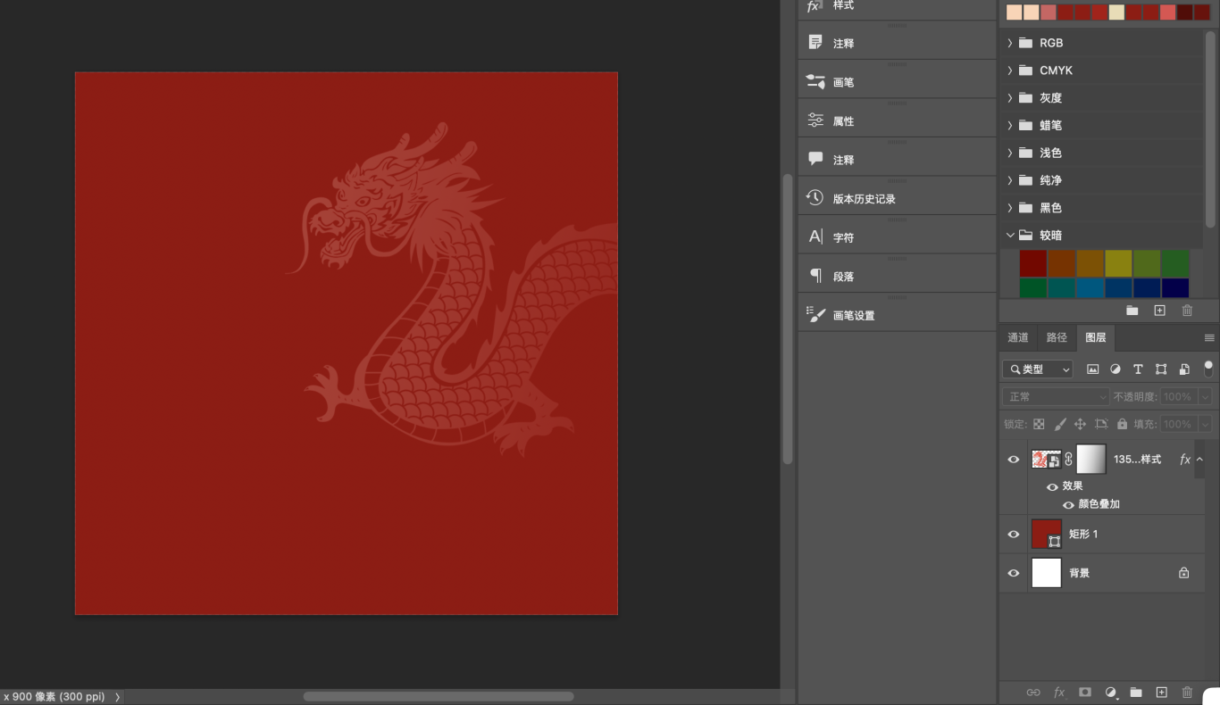Image resolution: width=1220 pixels, height=705 pixels.
Task: Pick the dark red swatch in 较暗 group
Action: pos(1033,263)
